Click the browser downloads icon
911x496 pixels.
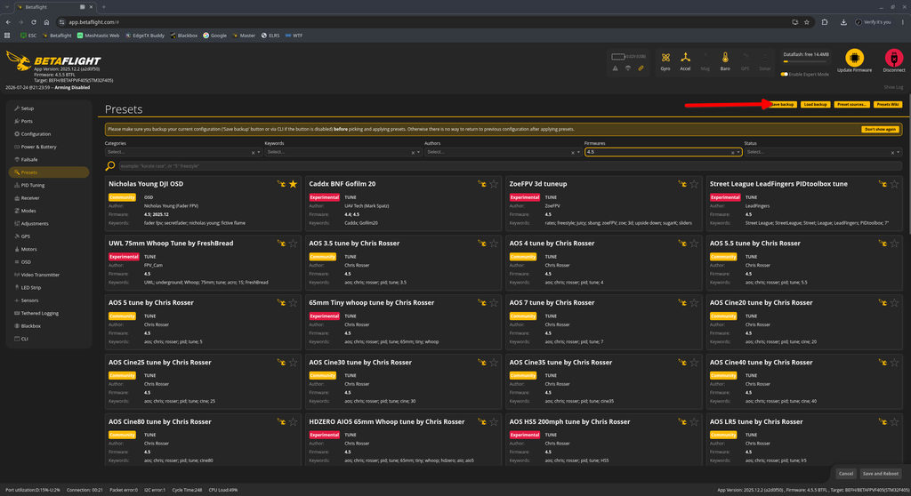tap(843, 22)
